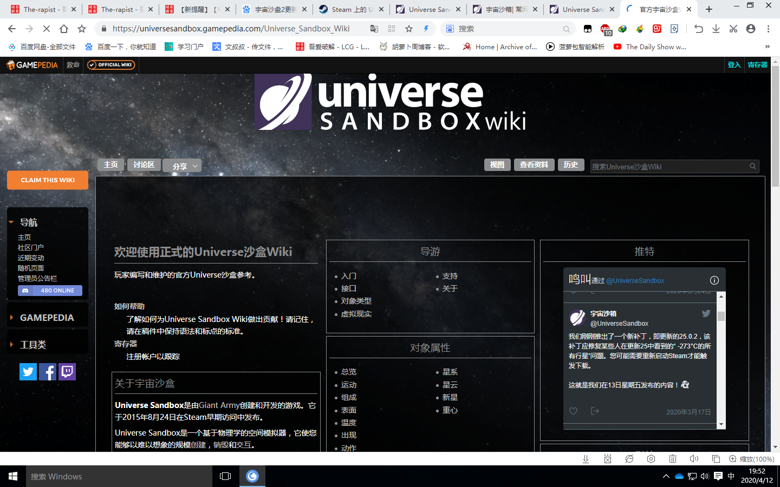This screenshot has width=780, height=487.
Task: Open the wiki's Facebook page icon
Action: pos(48,372)
